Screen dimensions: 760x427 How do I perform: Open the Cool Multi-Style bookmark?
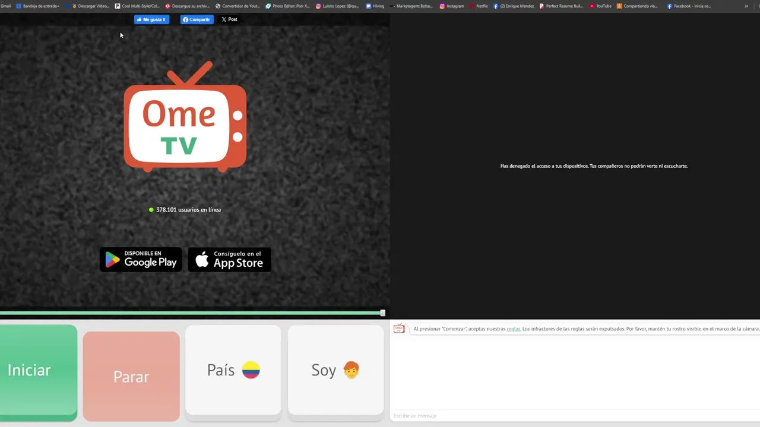click(137, 6)
